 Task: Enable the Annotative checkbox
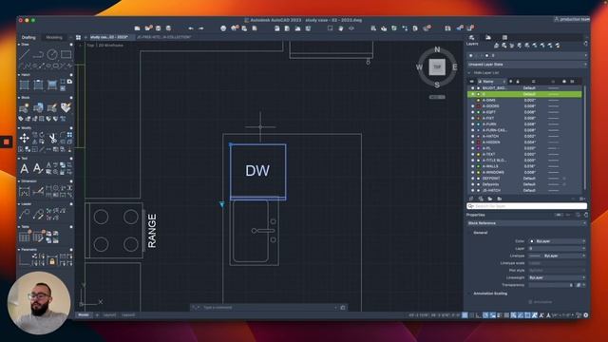[530, 302]
